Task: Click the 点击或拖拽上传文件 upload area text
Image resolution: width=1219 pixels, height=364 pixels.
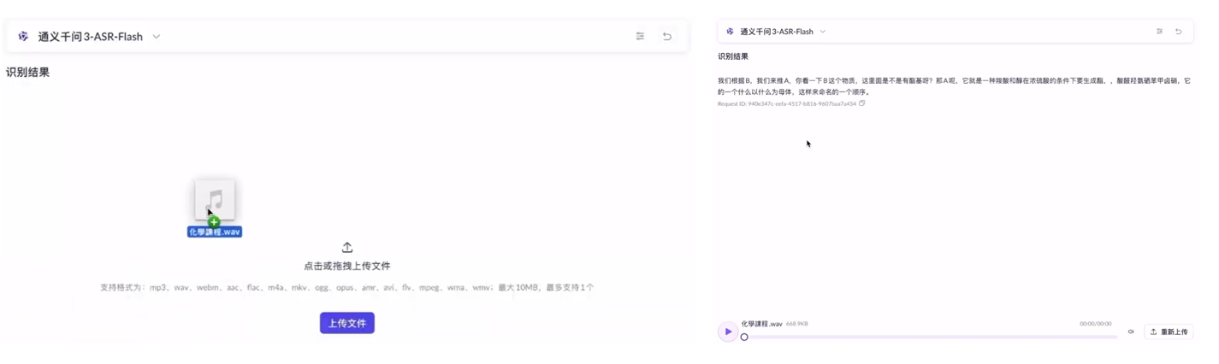Action: click(x=347, y=266)
